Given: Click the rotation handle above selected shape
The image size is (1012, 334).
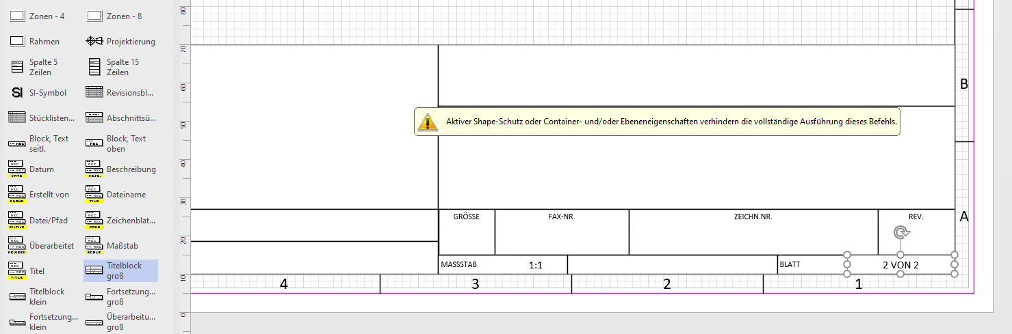Looking at the screenshot, I should (x=901, y=233).
